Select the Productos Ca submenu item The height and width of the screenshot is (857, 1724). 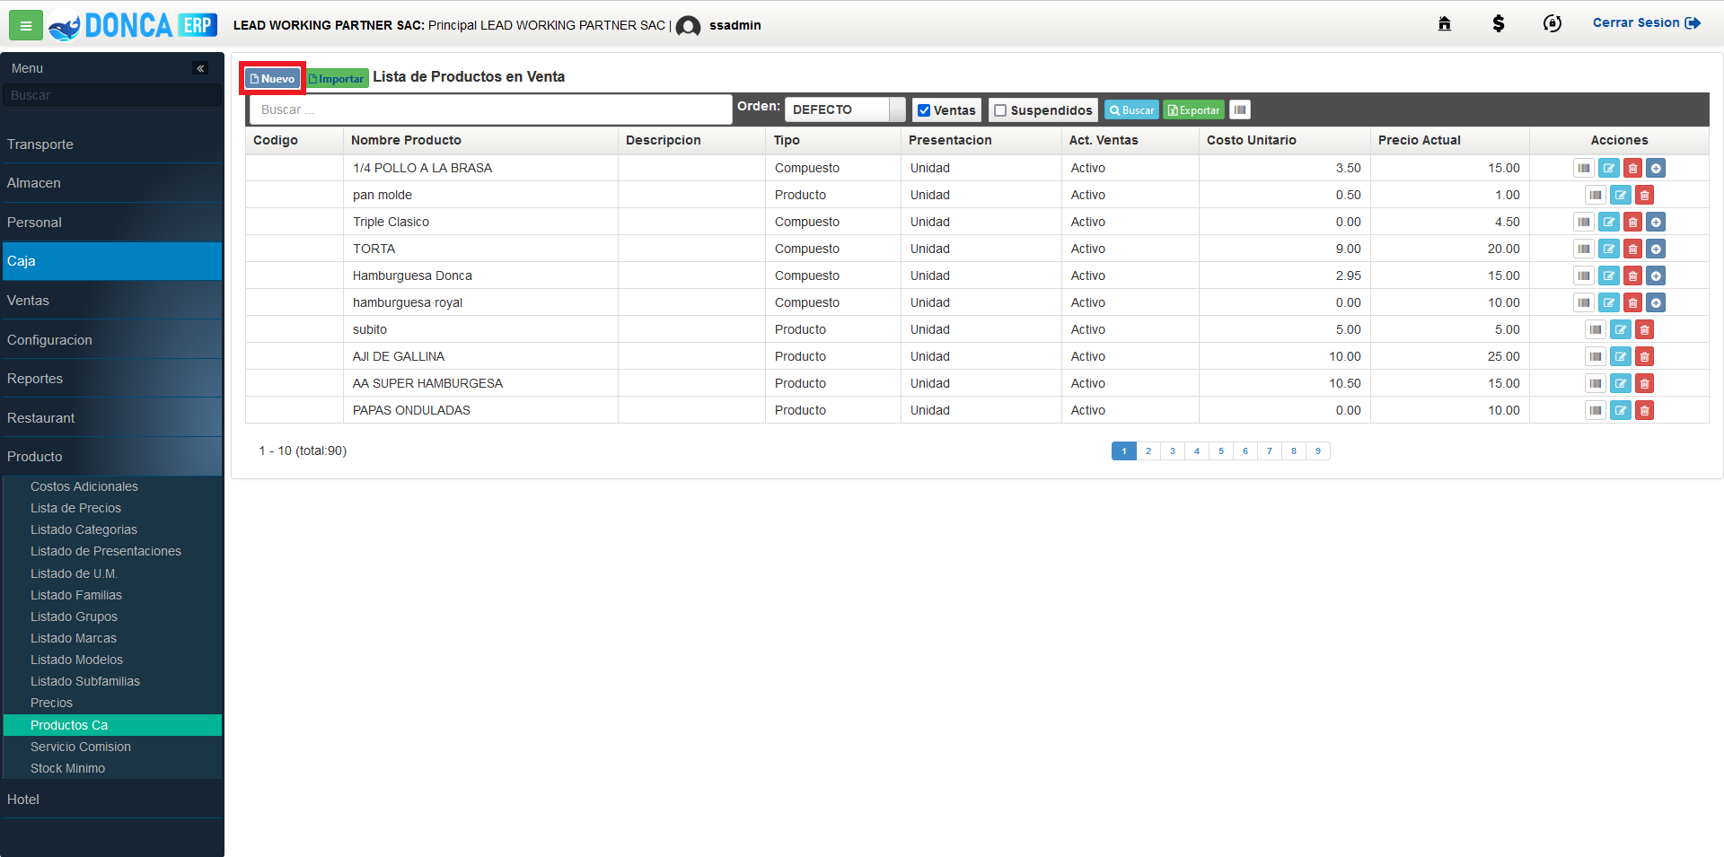click(112, 725)
